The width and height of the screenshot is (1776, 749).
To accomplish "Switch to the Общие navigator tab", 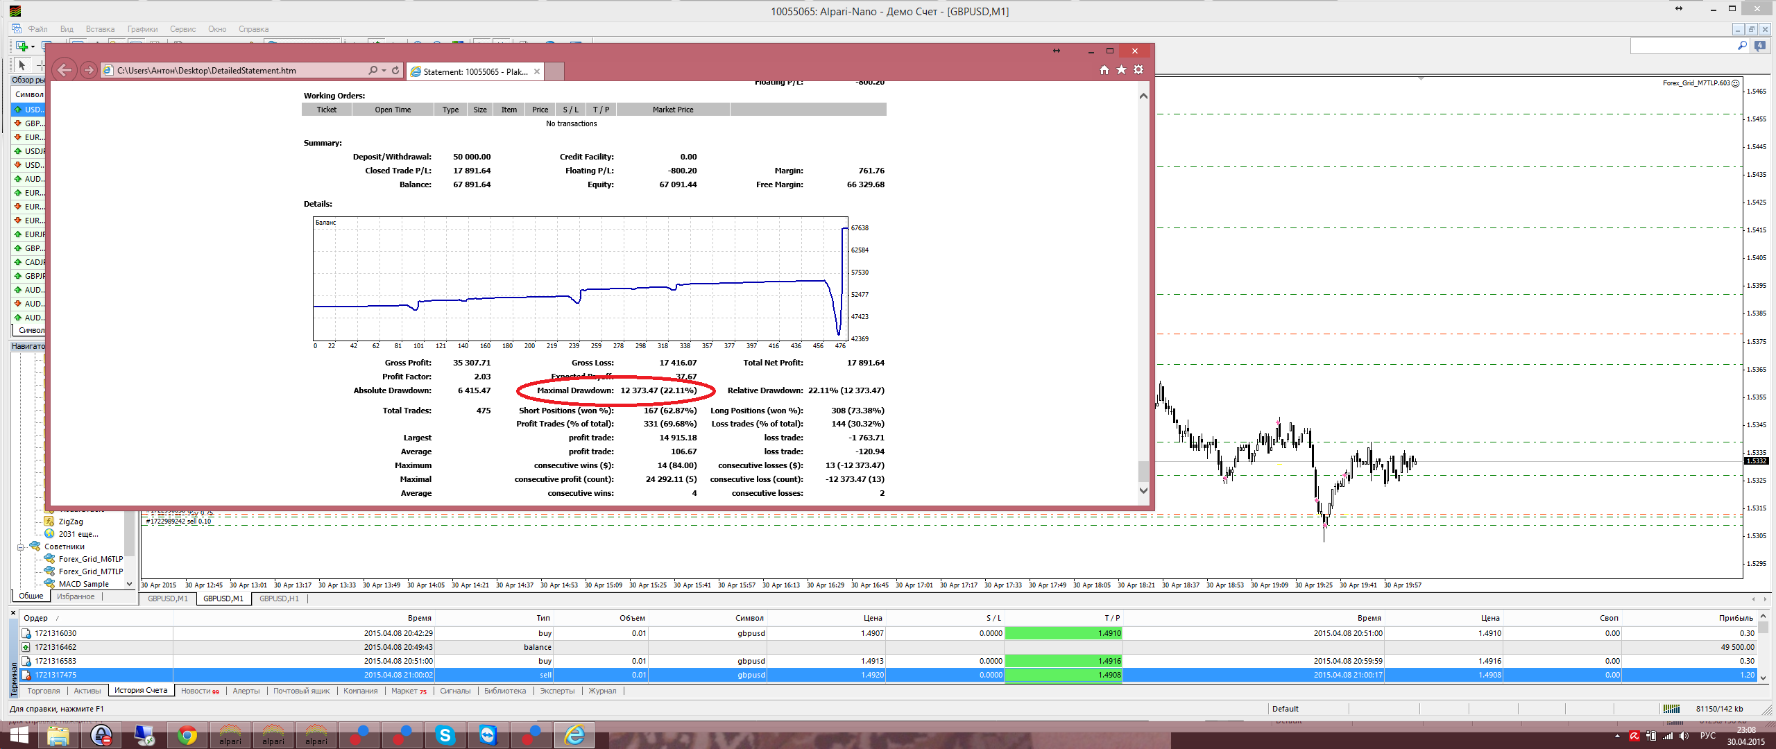I will point(31,596).
